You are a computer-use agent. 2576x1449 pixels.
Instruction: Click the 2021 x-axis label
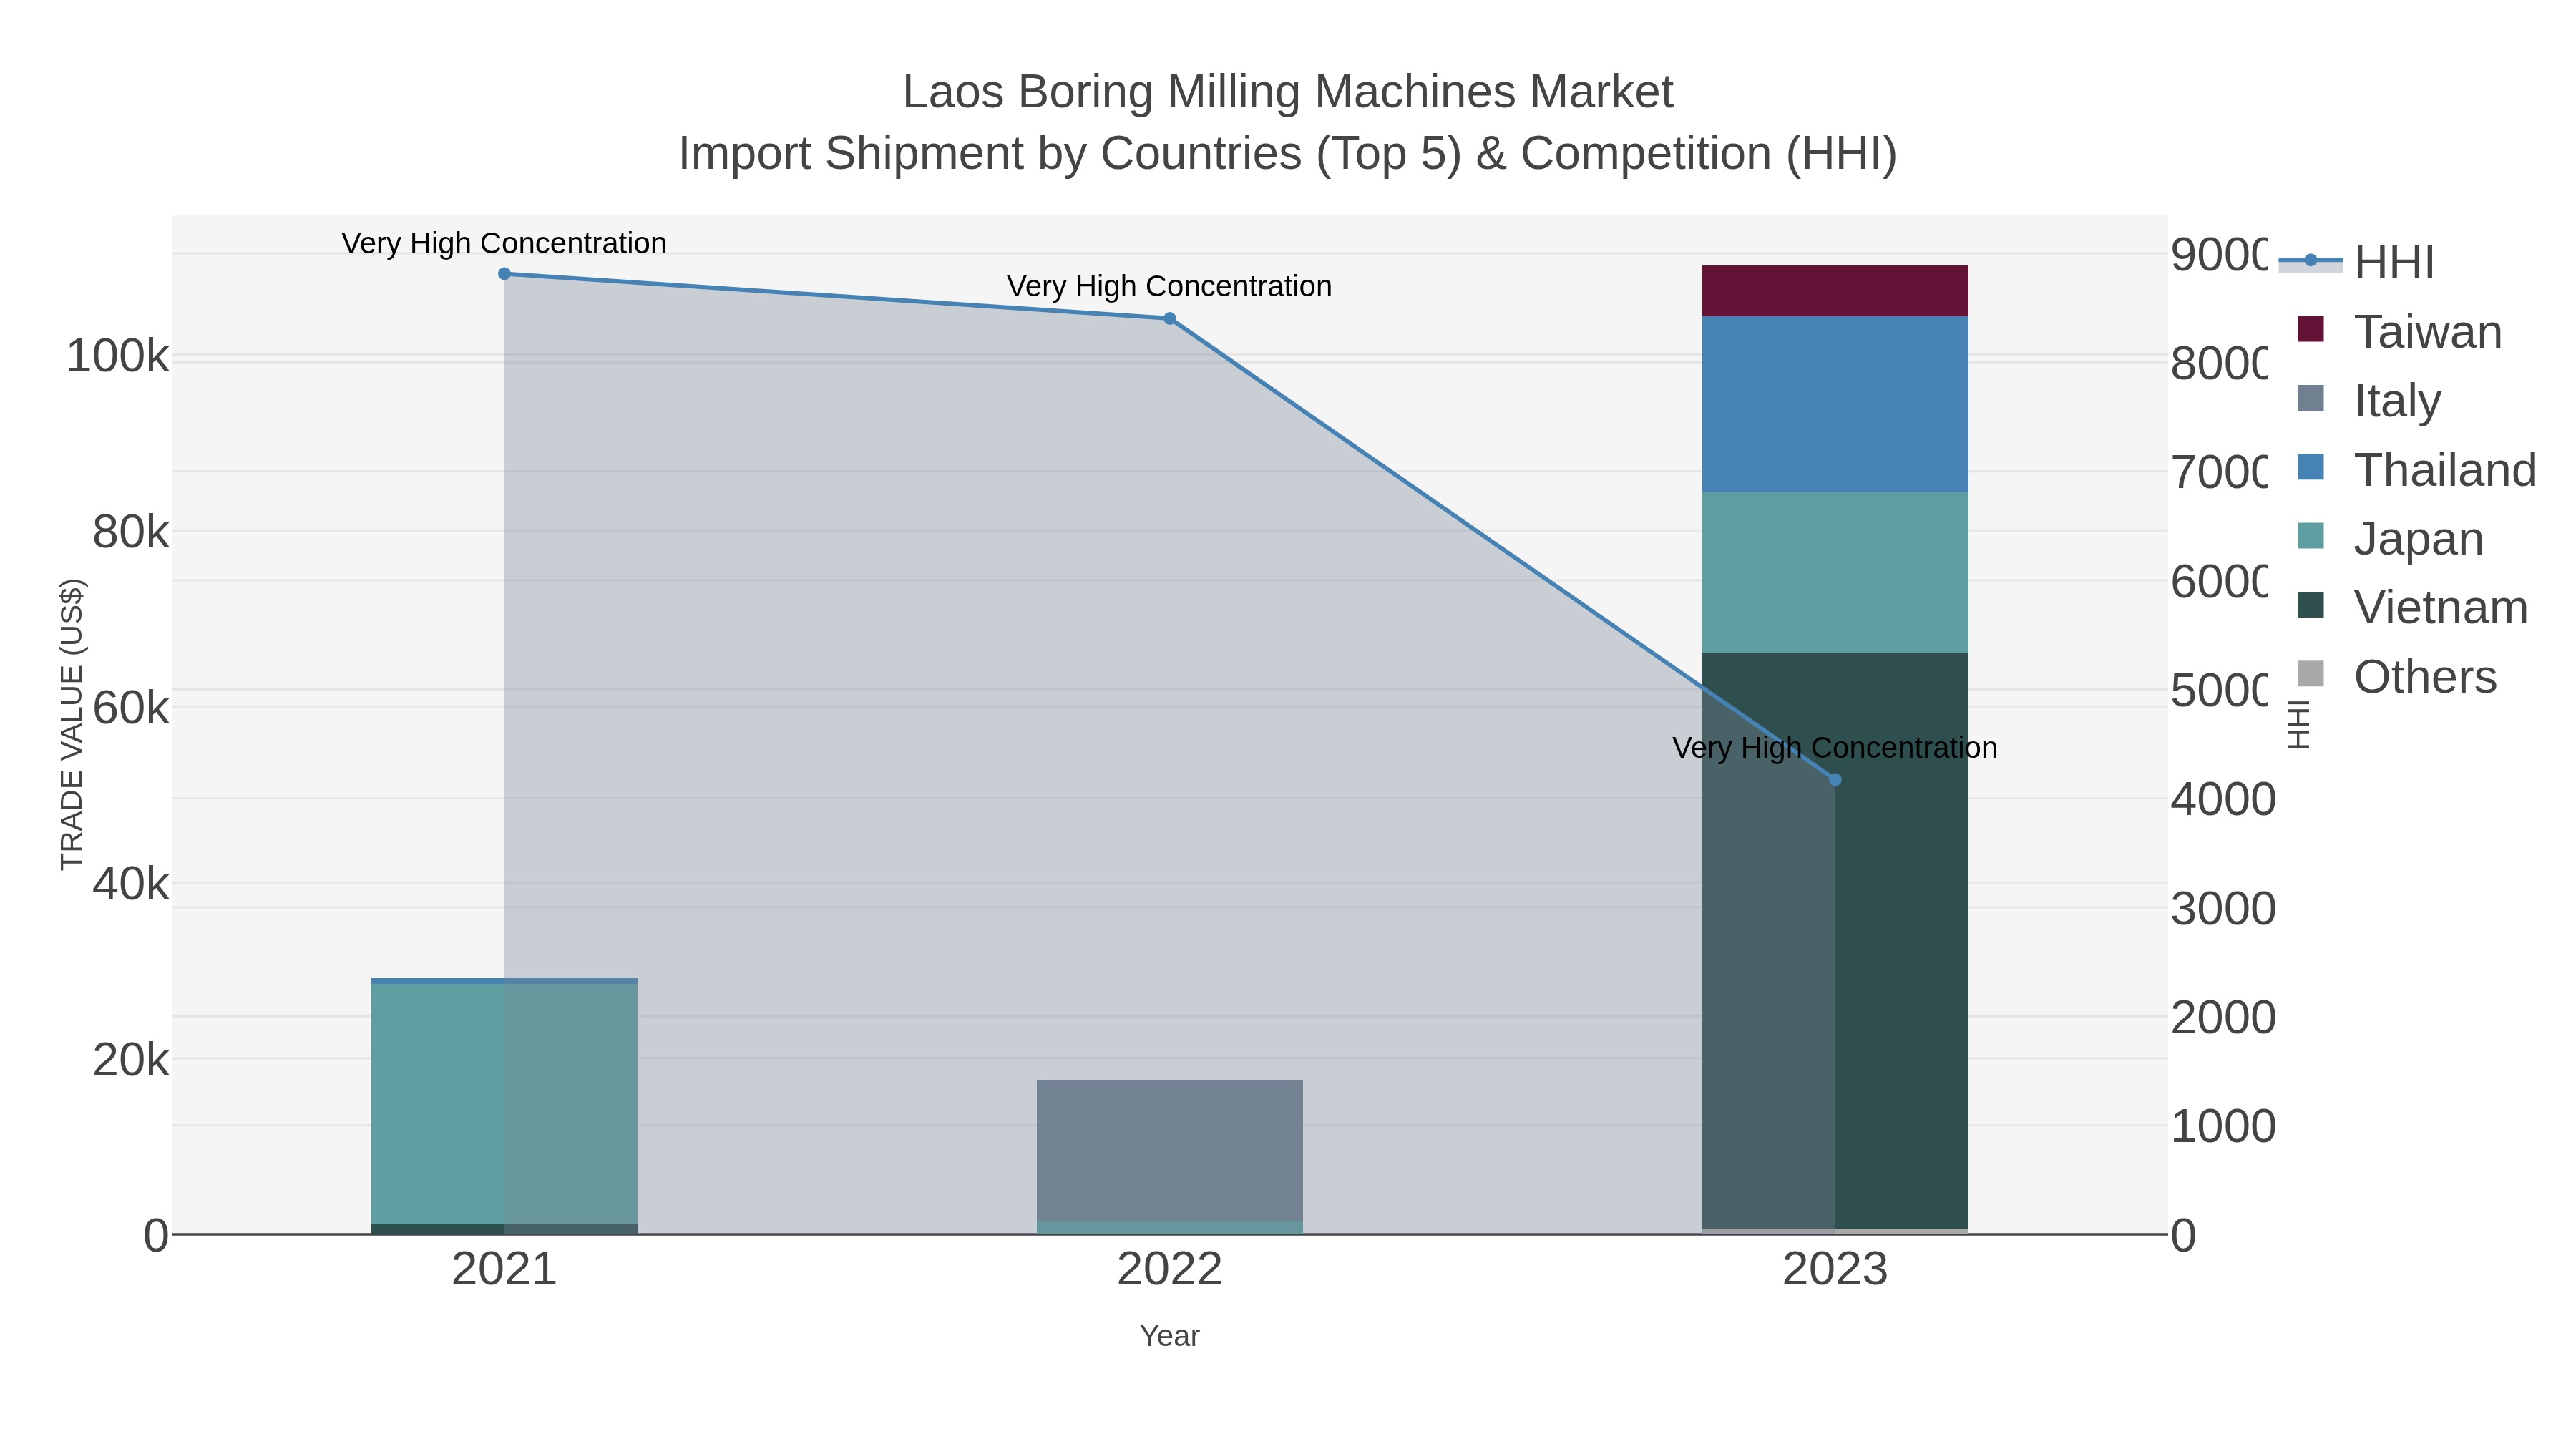504,1270
